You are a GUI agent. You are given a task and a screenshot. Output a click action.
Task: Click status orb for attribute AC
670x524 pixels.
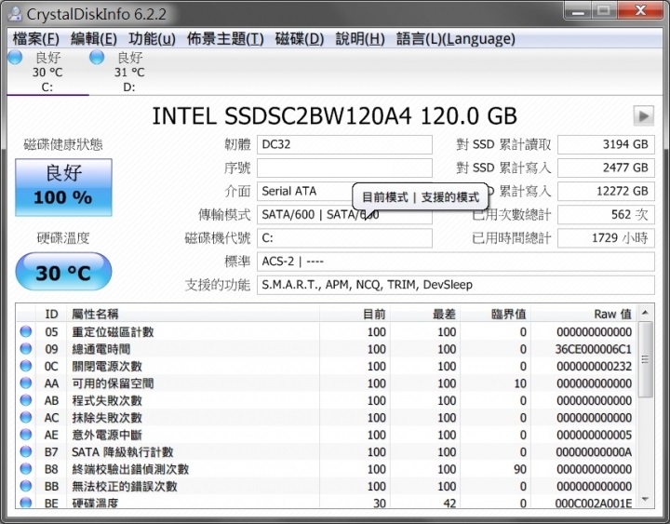[x=26, y=417]
